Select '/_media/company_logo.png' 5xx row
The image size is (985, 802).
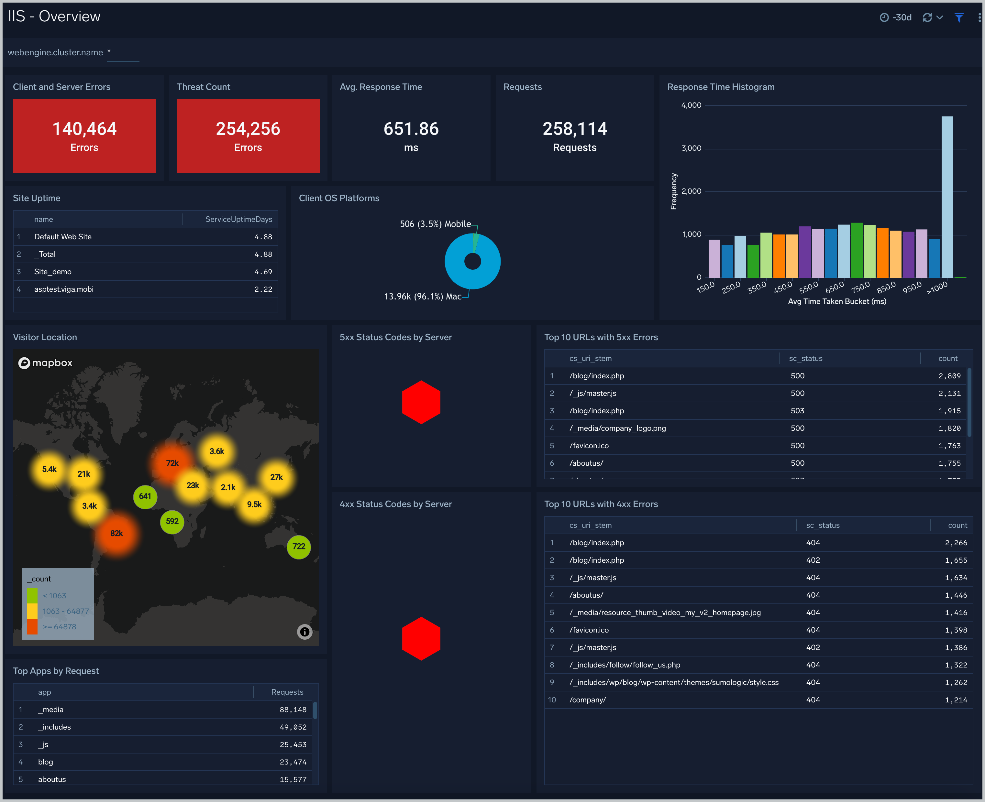click(755, 428)
